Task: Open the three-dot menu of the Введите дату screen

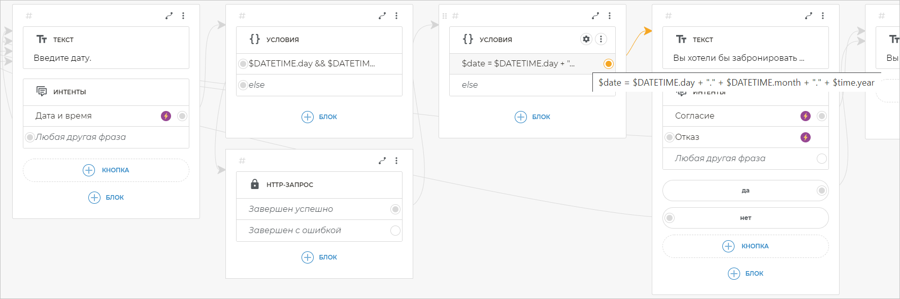Action: coord(183,16)
